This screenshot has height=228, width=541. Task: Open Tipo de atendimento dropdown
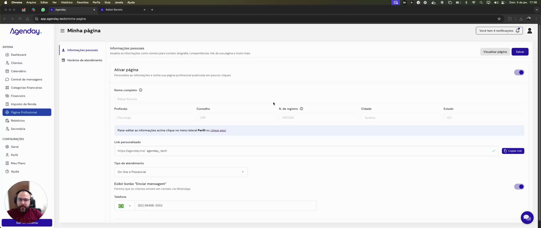tap(181, 172)
